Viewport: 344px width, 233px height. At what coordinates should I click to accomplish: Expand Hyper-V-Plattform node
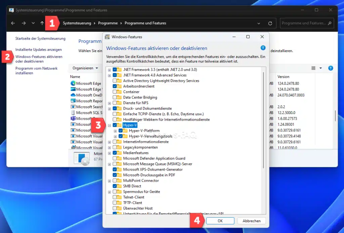pyautogui.click(x=115, y=131)
